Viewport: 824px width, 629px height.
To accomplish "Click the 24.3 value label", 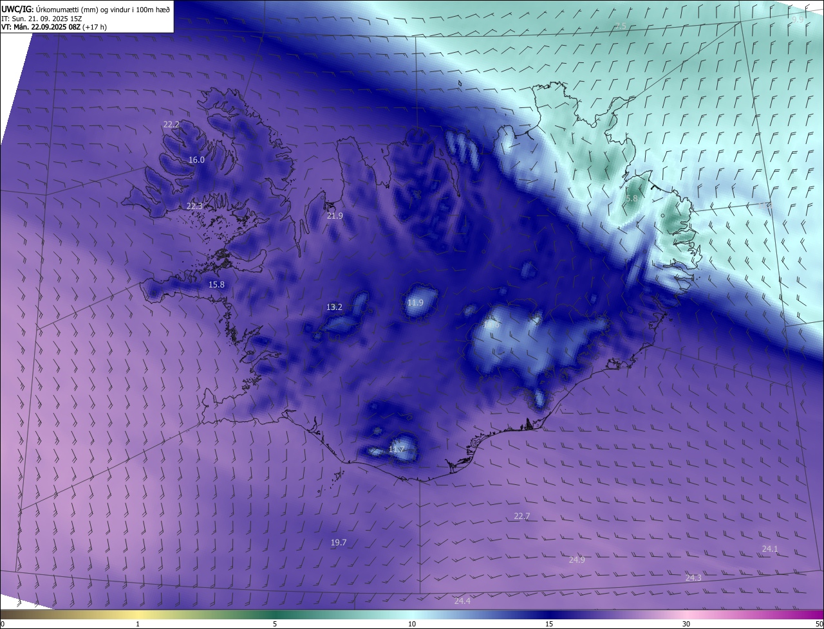I will [693, 578].
